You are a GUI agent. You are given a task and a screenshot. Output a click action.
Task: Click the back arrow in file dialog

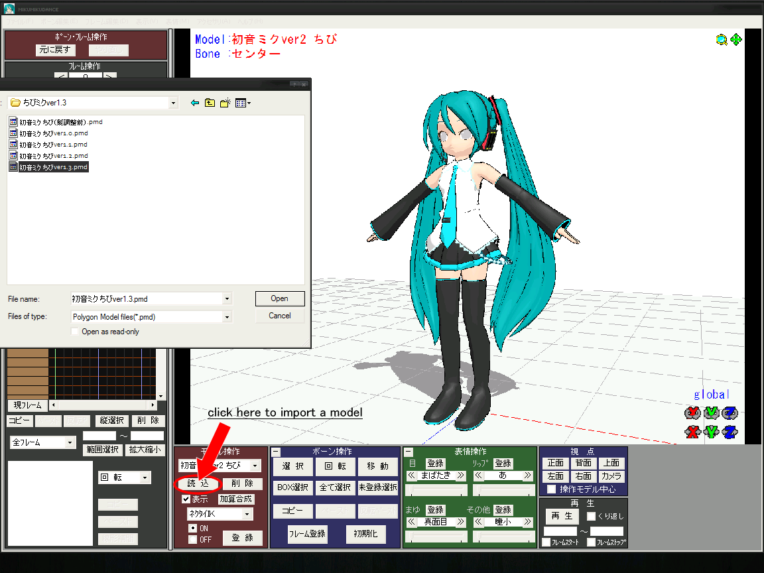pos(195,103)
